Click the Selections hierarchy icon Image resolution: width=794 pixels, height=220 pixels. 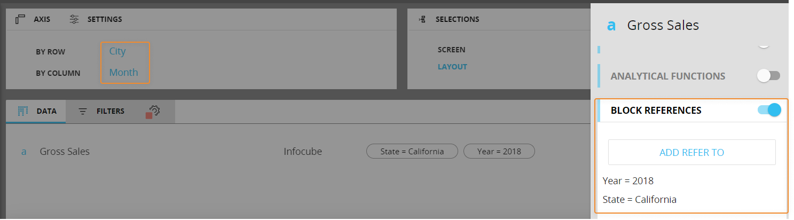[423, 19]
